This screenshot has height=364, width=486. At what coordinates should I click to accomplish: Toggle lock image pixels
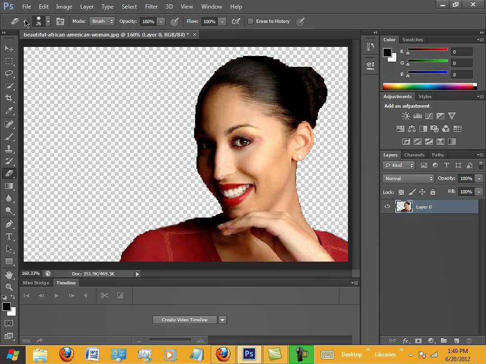tap(411, 192)
